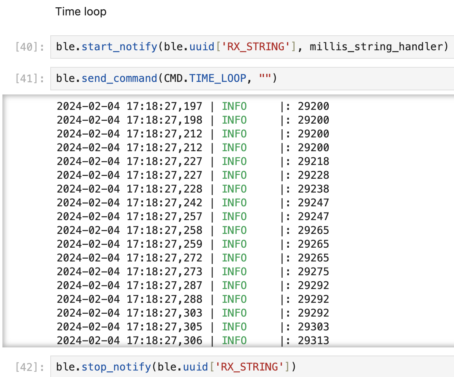The image size is (454, 377).
Task: Click the millis value 29238
Action: coord(314,189)
